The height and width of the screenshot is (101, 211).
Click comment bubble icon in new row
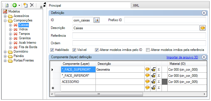147,88
